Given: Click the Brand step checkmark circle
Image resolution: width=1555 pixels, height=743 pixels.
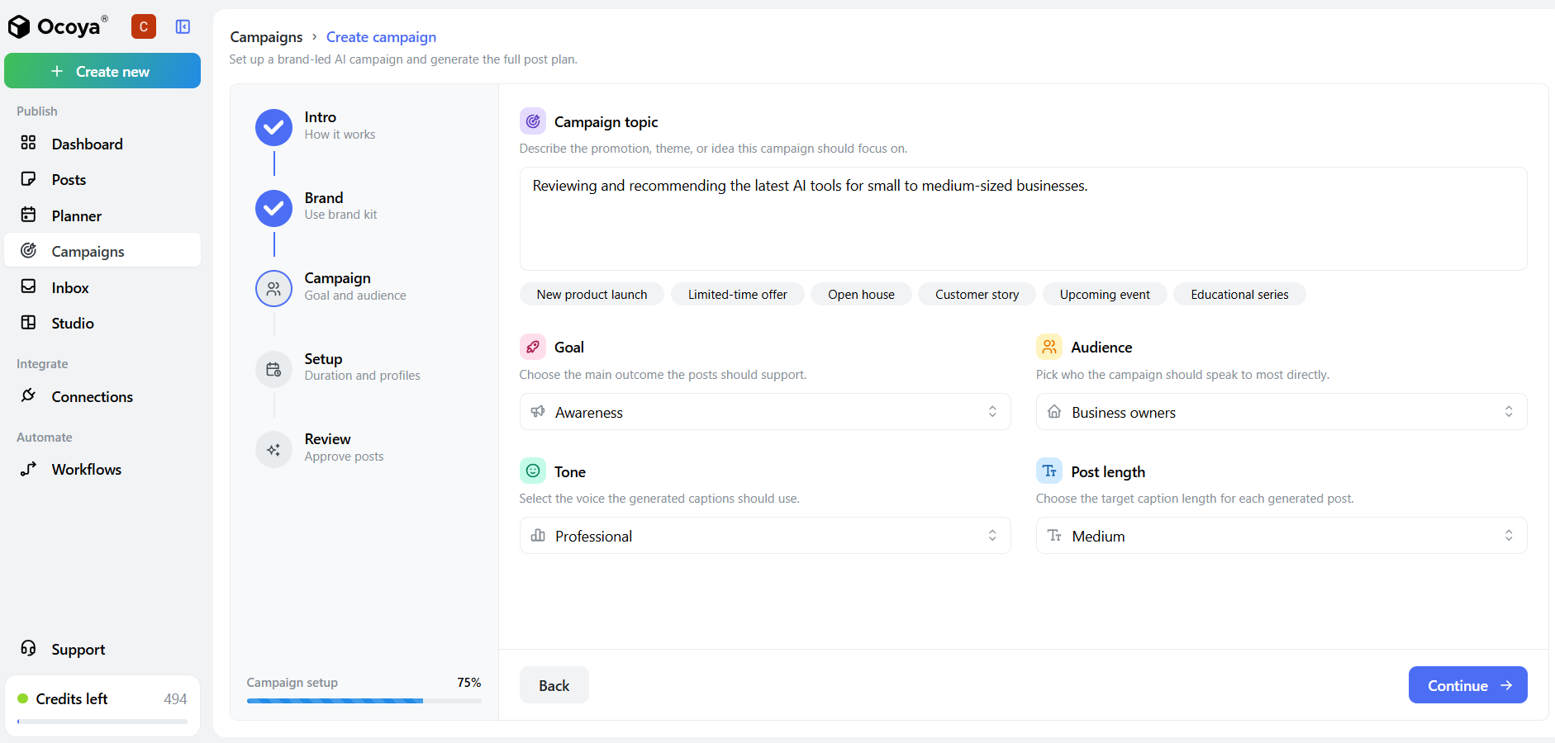Looking at the screenshot, I should [x=273, y=208].
